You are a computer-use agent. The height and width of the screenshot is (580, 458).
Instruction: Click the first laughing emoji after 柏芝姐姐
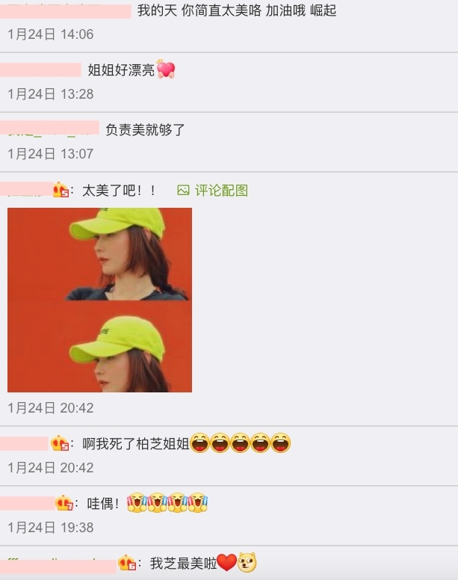pyautogui.click(x=199, y=442)
